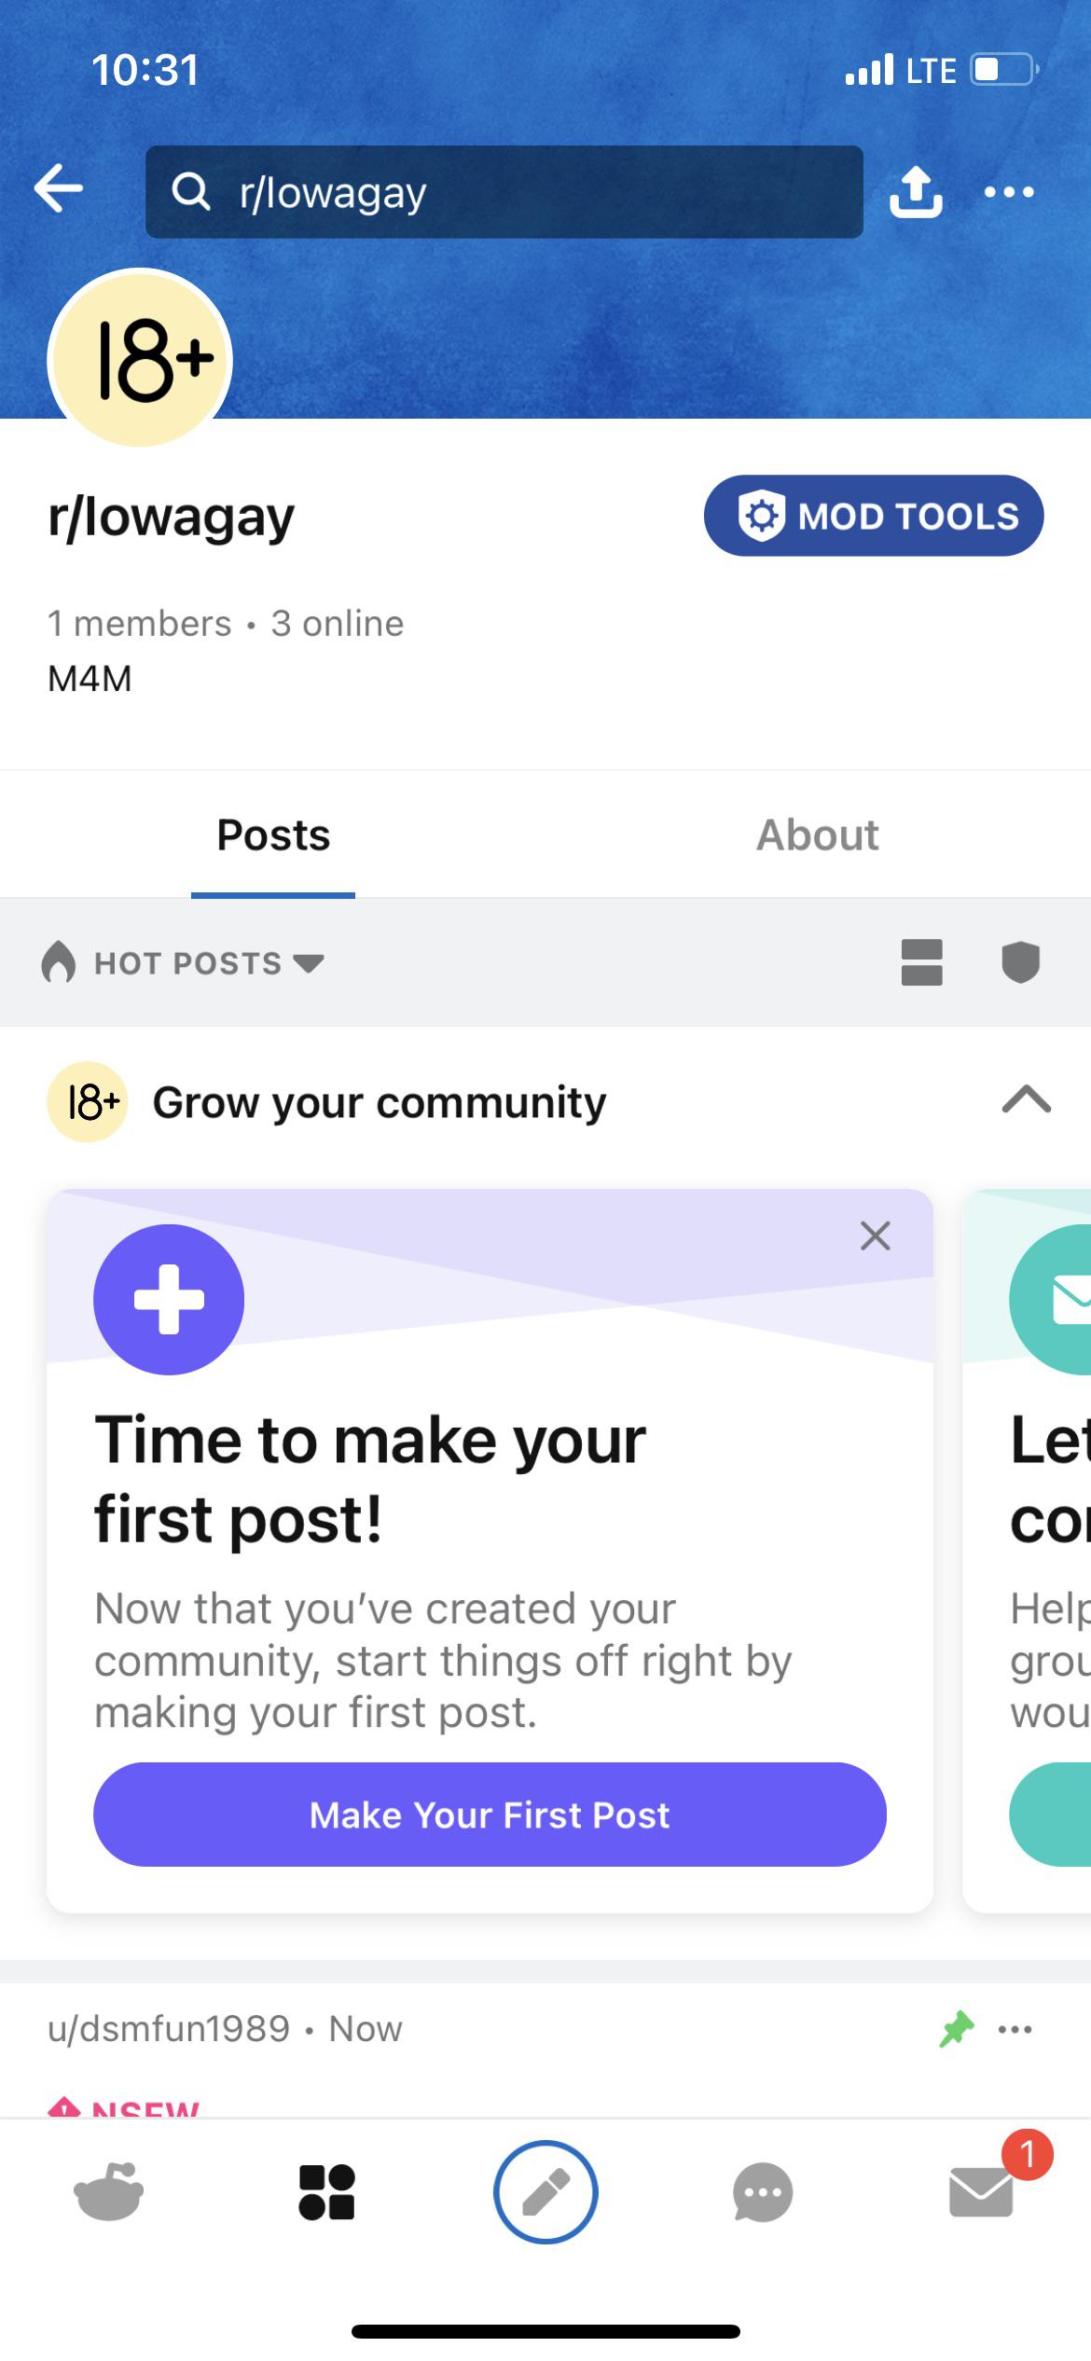Open the Reddit home snoo icon
Image resolution: width=1091 pixels, height=2361 pixels.
coord(109,2191)
